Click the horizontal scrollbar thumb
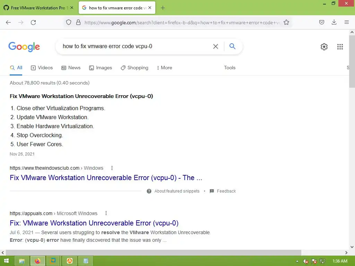 tap(154, 252)
